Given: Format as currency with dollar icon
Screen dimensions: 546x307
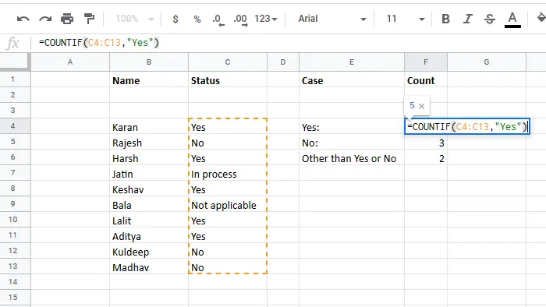Looking at the screenshot, I should click(175, 19).
